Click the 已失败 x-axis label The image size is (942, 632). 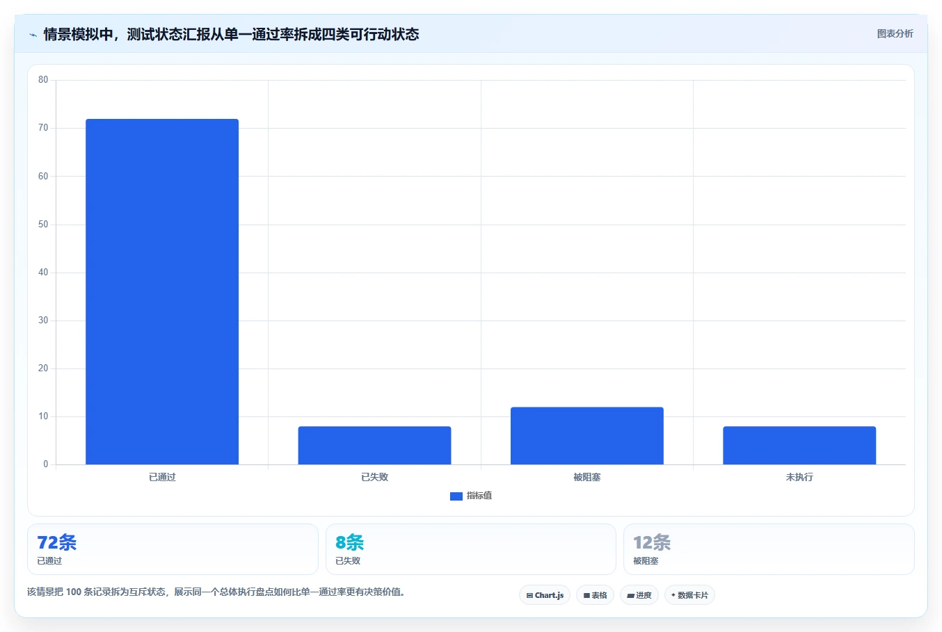pyautogui.click(x=374, y=477)
